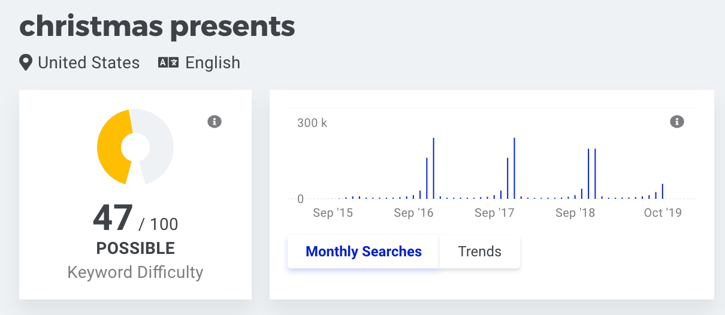
Task: Click the United States location label
Action: point(89,63)
